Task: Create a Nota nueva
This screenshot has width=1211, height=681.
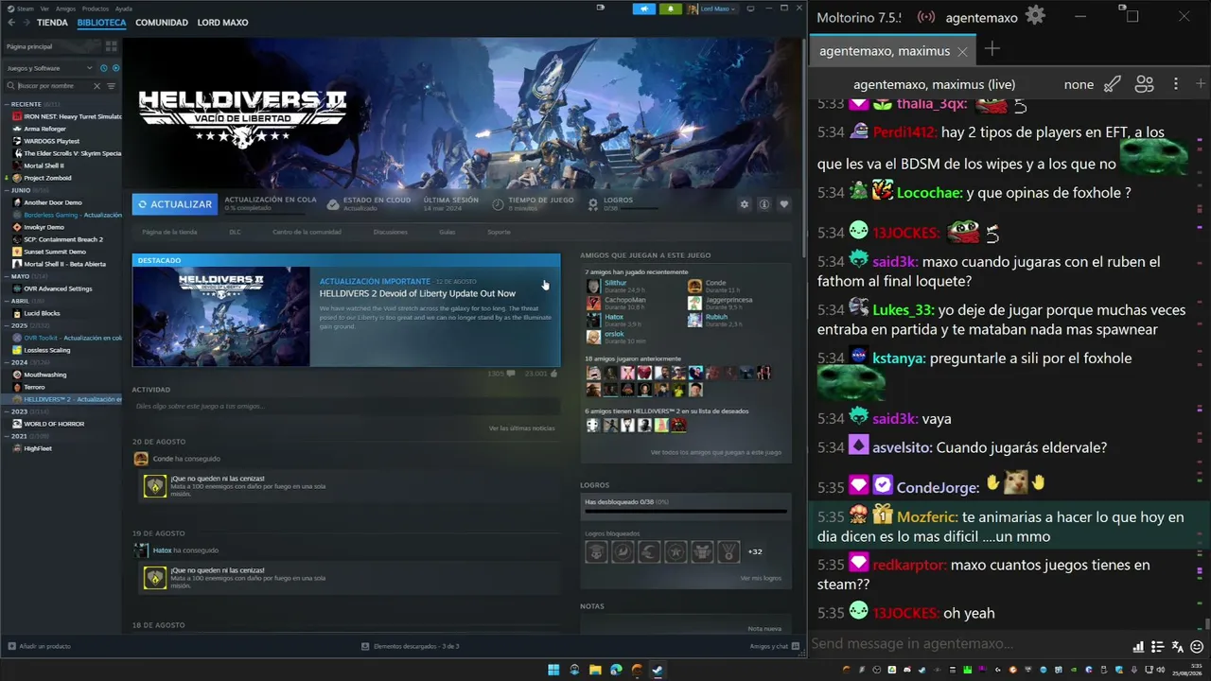Action: click(x=764, y=628)
